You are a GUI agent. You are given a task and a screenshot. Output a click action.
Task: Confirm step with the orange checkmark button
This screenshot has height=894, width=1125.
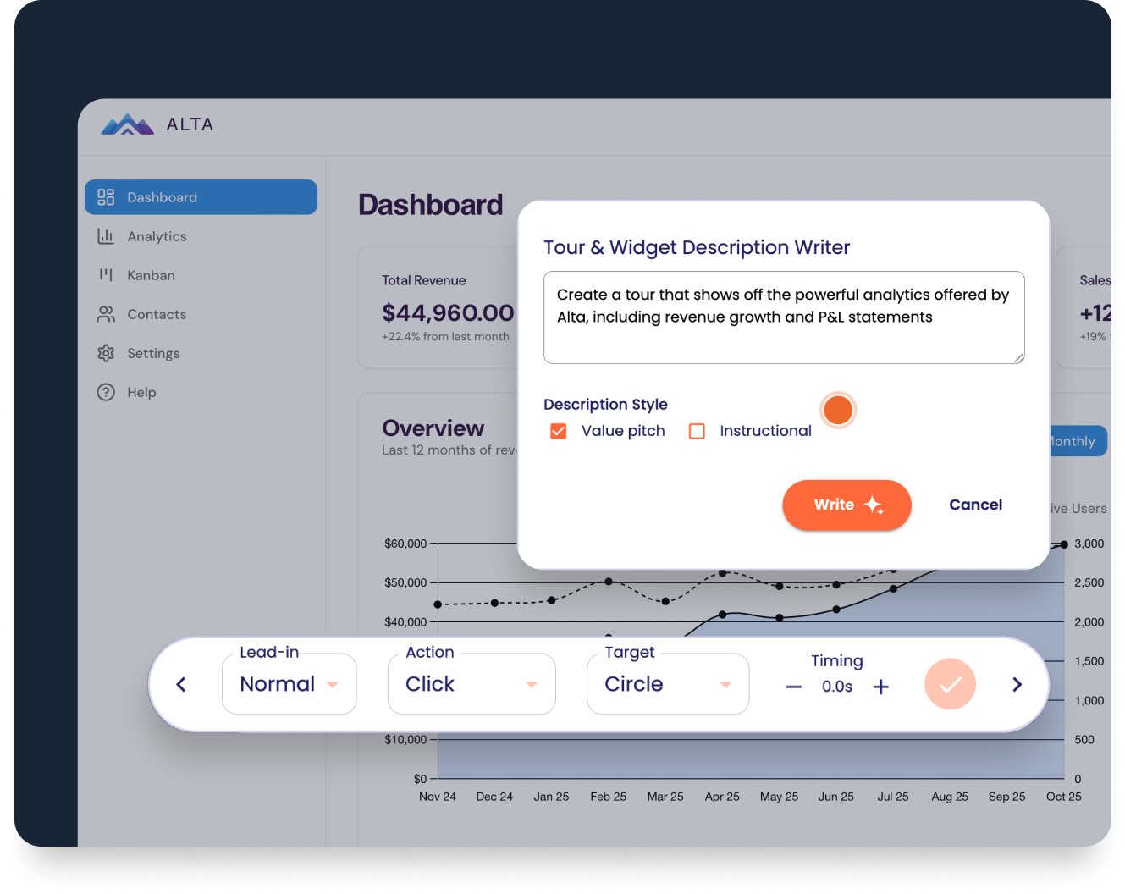pos(950,684)
